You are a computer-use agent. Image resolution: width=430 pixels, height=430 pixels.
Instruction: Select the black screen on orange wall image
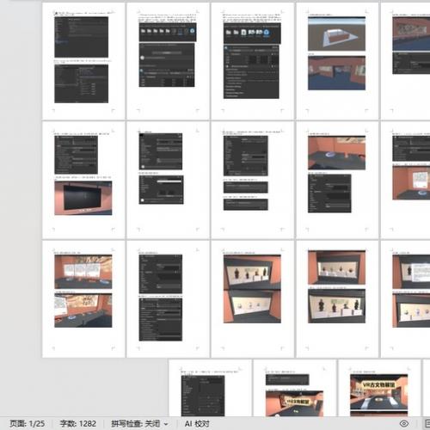pyautogui.click(x=83, y=198)
